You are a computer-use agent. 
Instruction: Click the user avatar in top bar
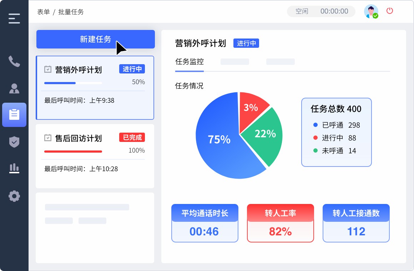pyautogui.click(x=371, y=11)
